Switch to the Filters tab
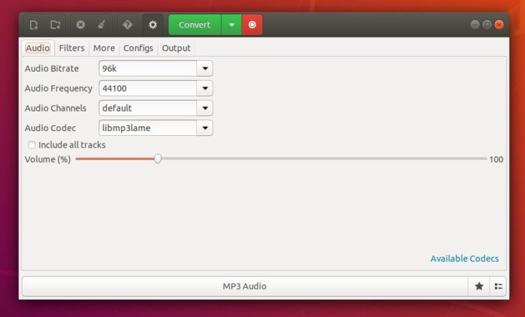Screen dimensions: 525x317 click(72, 49)
